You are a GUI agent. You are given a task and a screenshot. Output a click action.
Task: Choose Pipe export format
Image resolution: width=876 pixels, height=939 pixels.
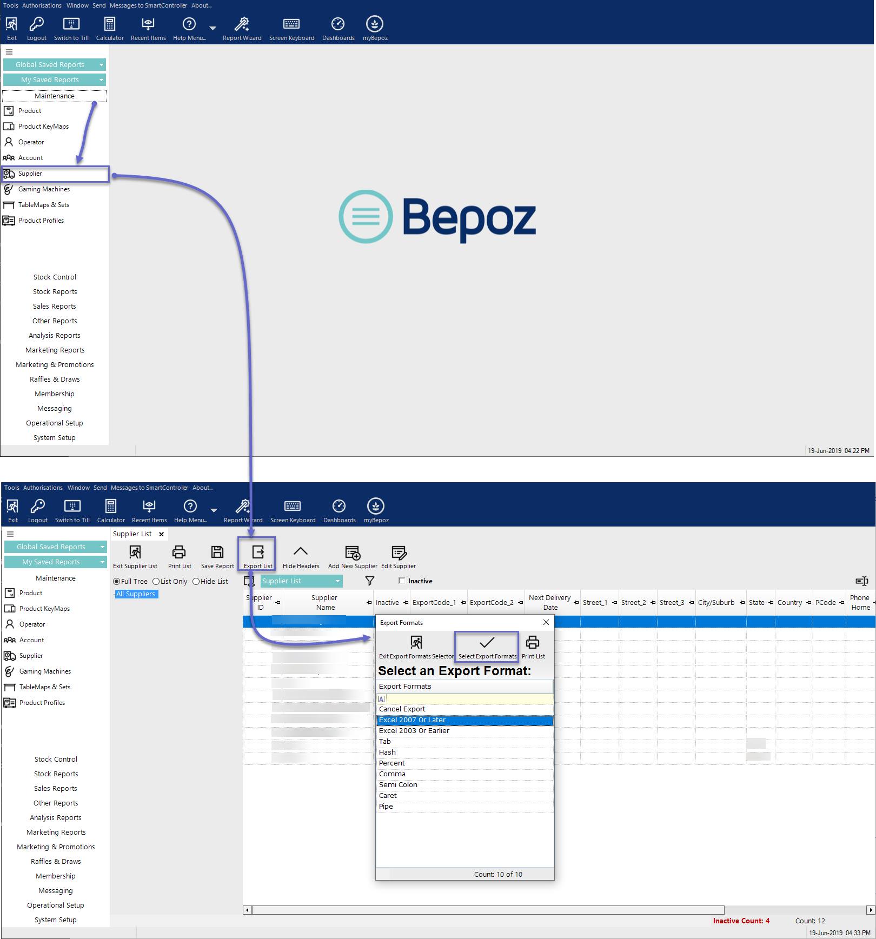(x=464, y=807)
